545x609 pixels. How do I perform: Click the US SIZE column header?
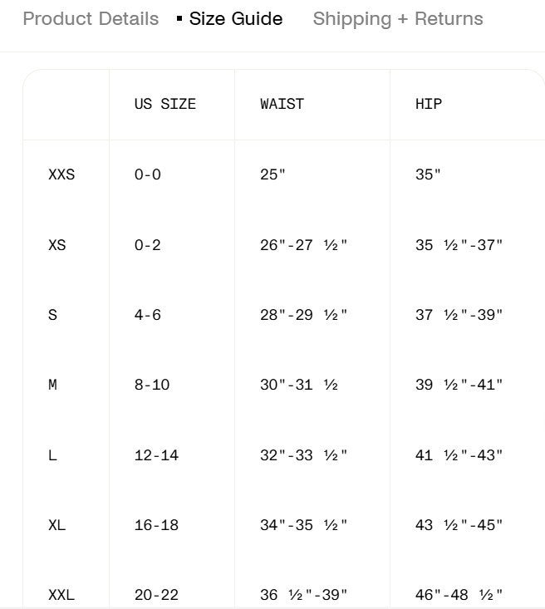pyautogui.click(x=165, y=104)
